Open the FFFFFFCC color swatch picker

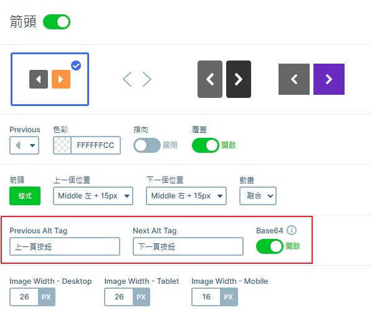pos(62,145)
